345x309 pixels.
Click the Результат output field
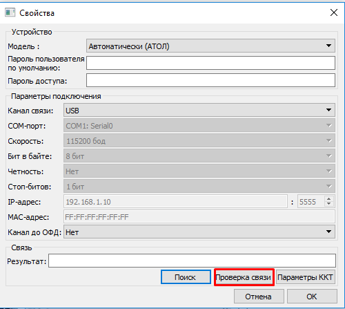pyautogui.click(x=192, y=261)
